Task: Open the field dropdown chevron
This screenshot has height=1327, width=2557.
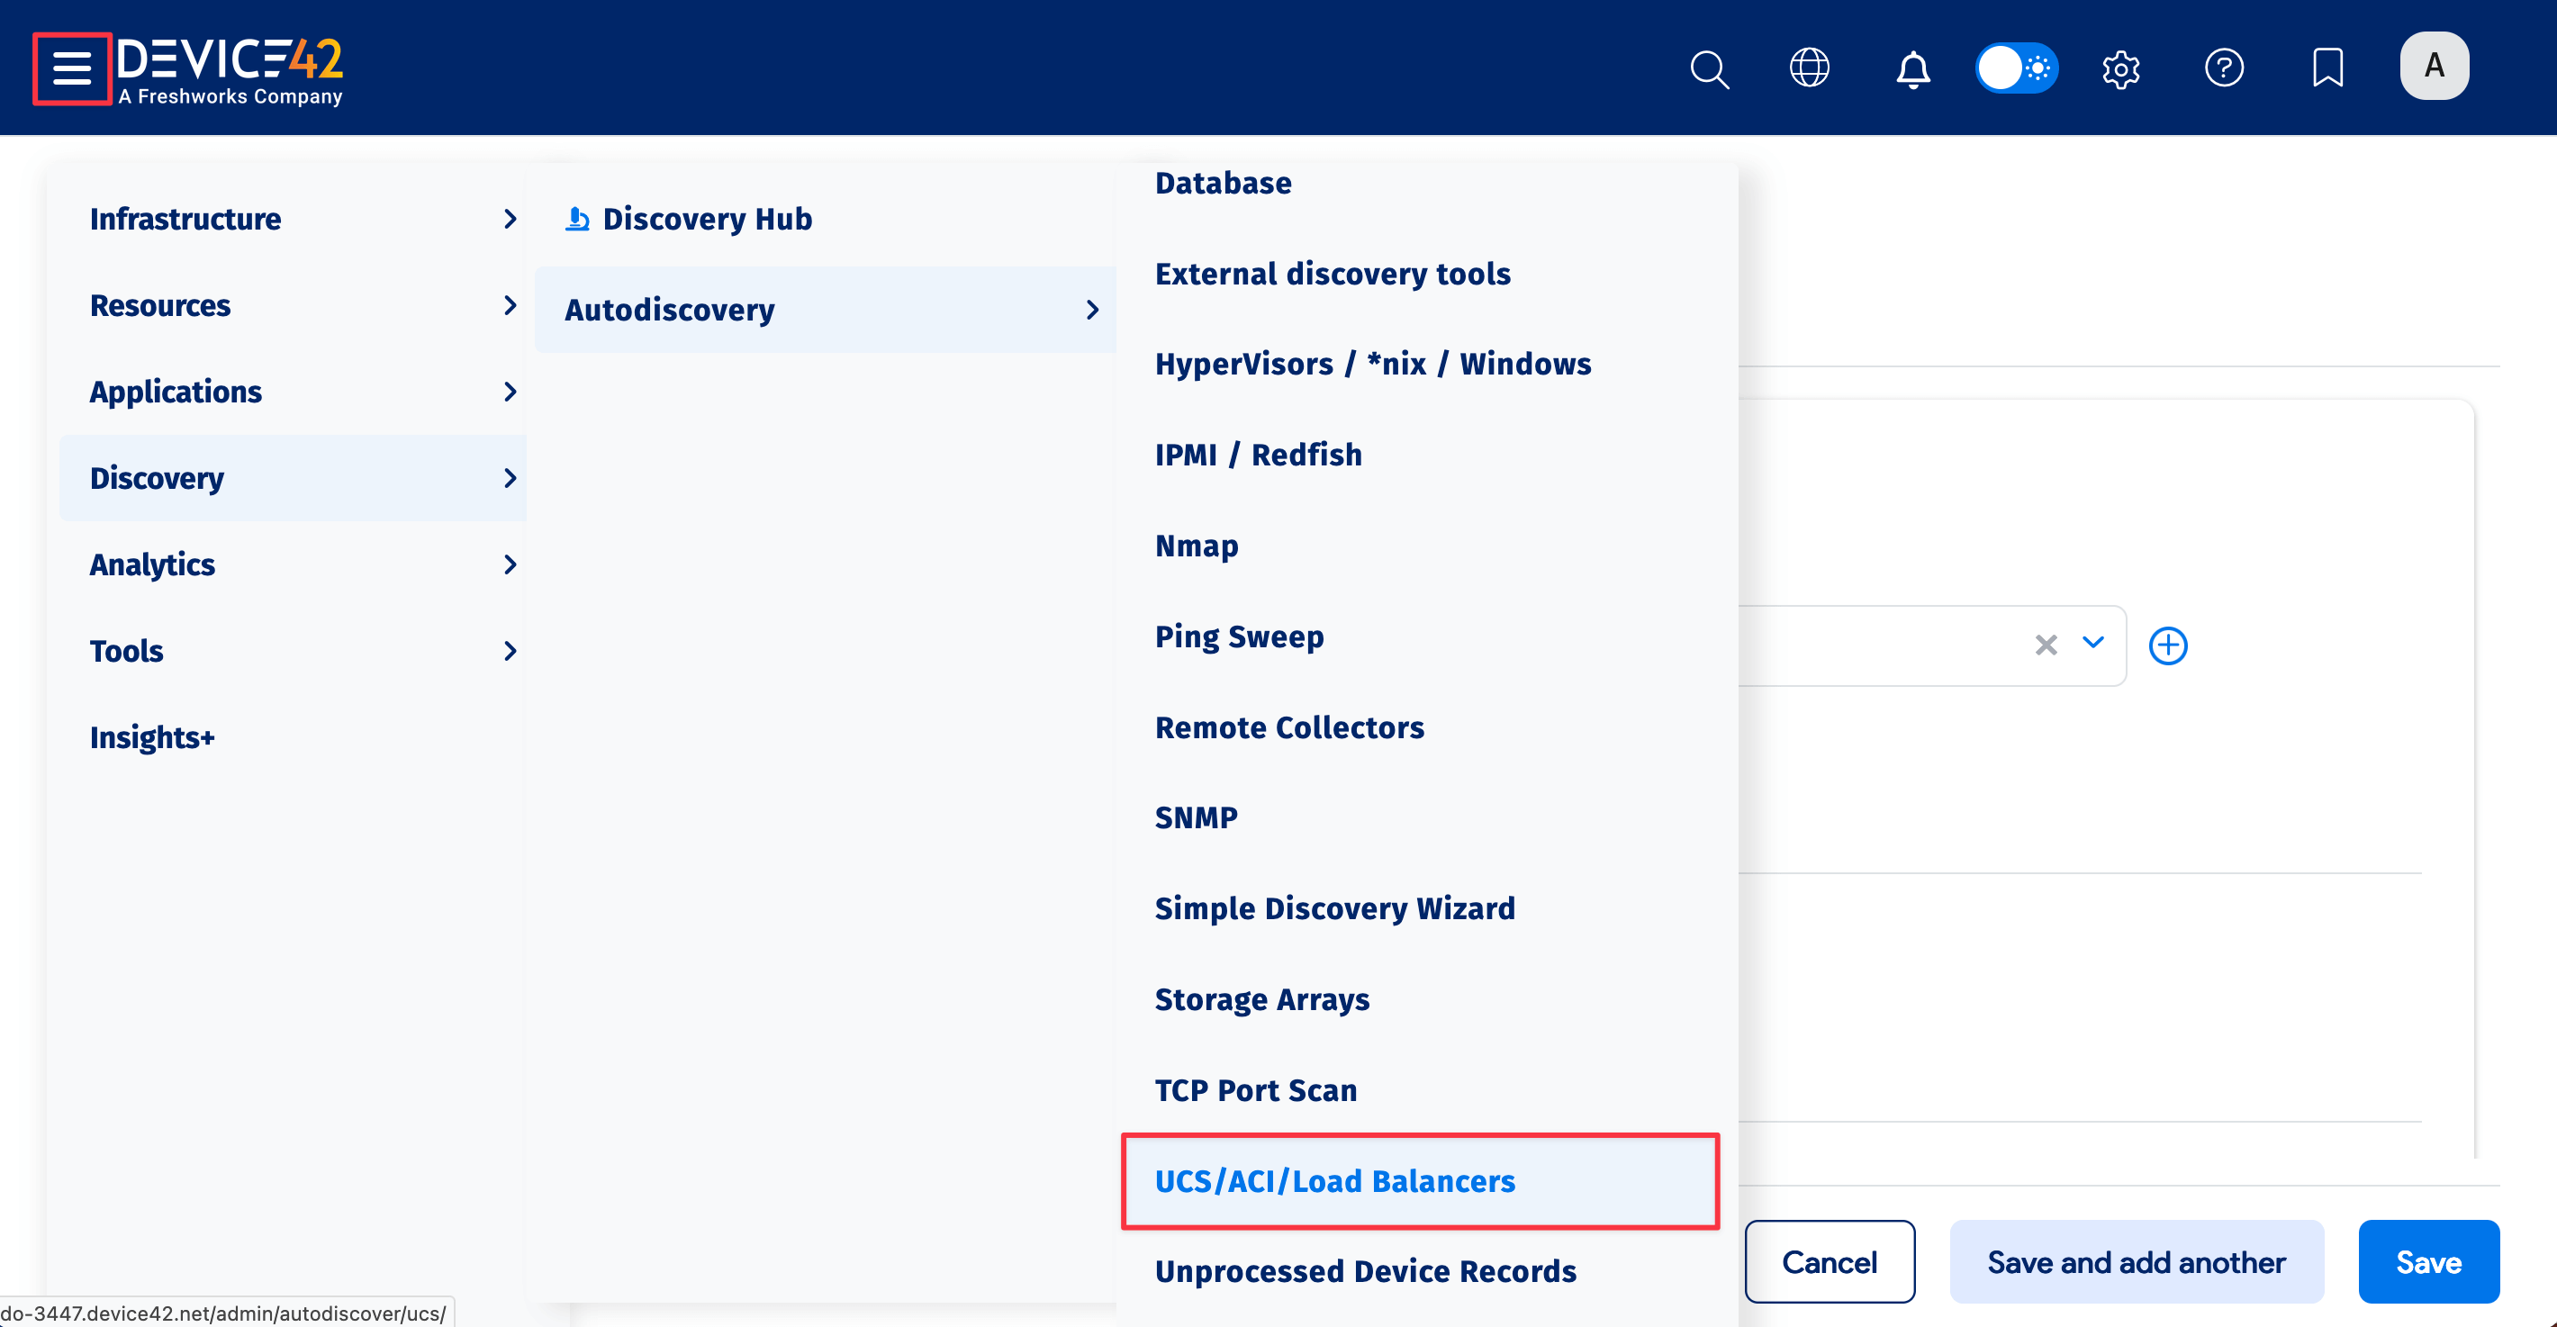Action: [2093, 645]
